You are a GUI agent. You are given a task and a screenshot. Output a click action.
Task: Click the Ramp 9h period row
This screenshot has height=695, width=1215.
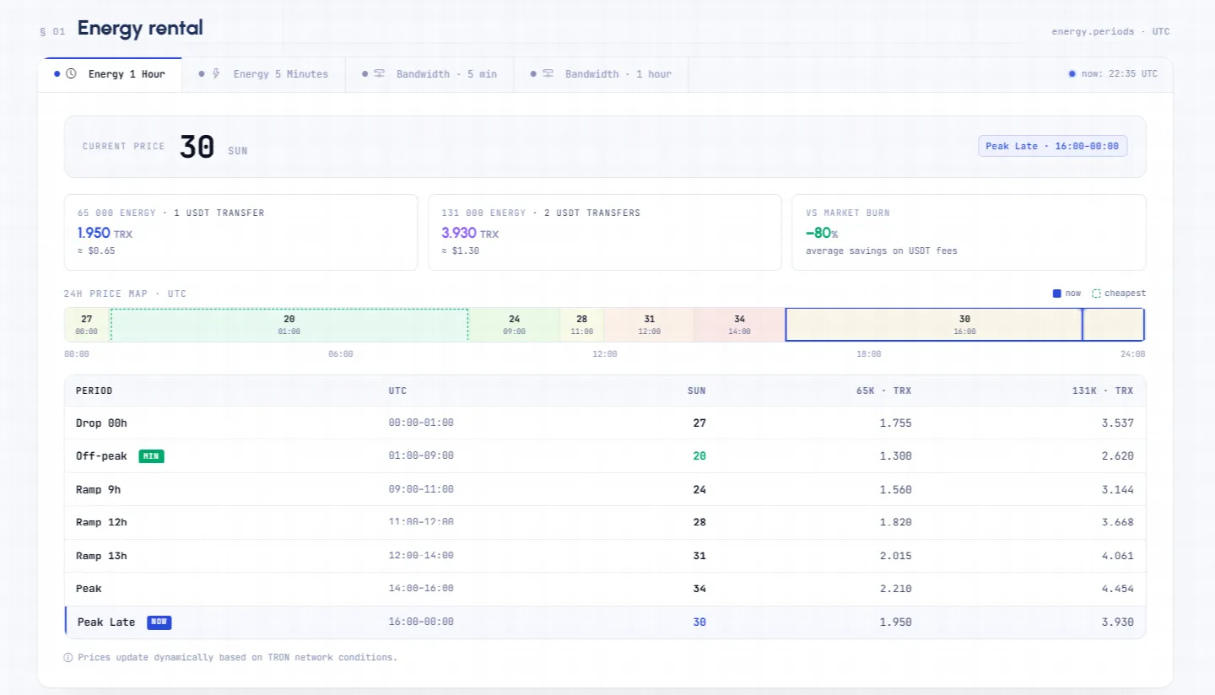click(x=605, y=489)
